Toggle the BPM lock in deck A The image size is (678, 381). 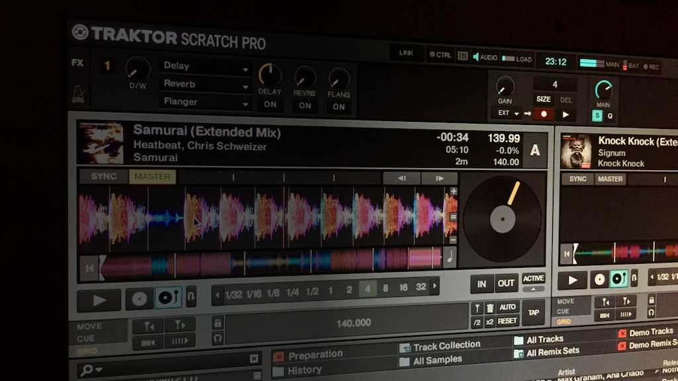point(217,323)
